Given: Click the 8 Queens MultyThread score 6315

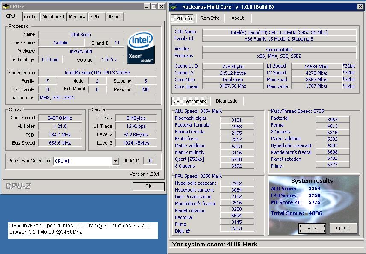Looking at the screenshot, I should 332,133.
